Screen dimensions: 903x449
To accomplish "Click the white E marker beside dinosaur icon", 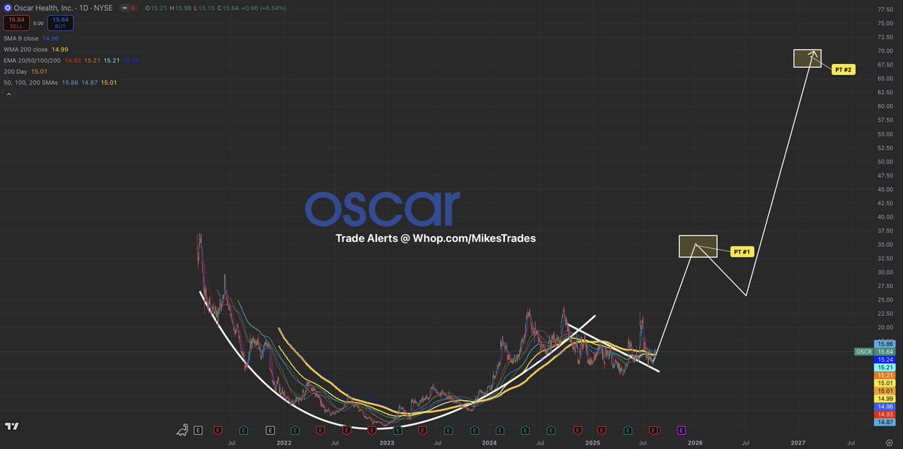I will [198, 430].
